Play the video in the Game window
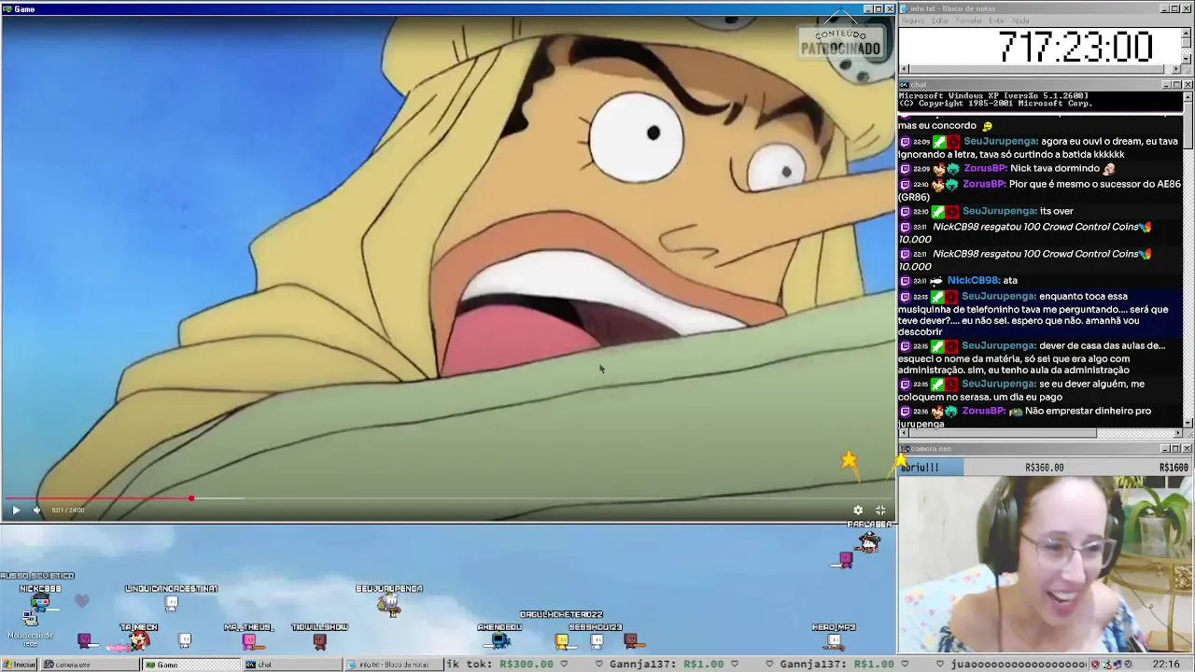Image resolution: width=1195 pixels, height=672 pixels. pos(15,510)
